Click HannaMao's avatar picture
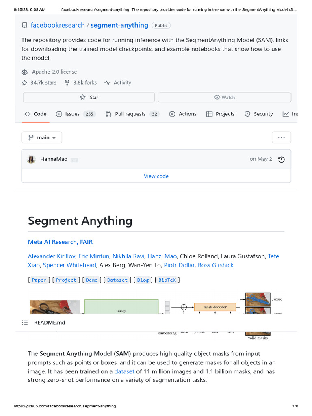The image size is (312, 416). (x=31, y=159)
